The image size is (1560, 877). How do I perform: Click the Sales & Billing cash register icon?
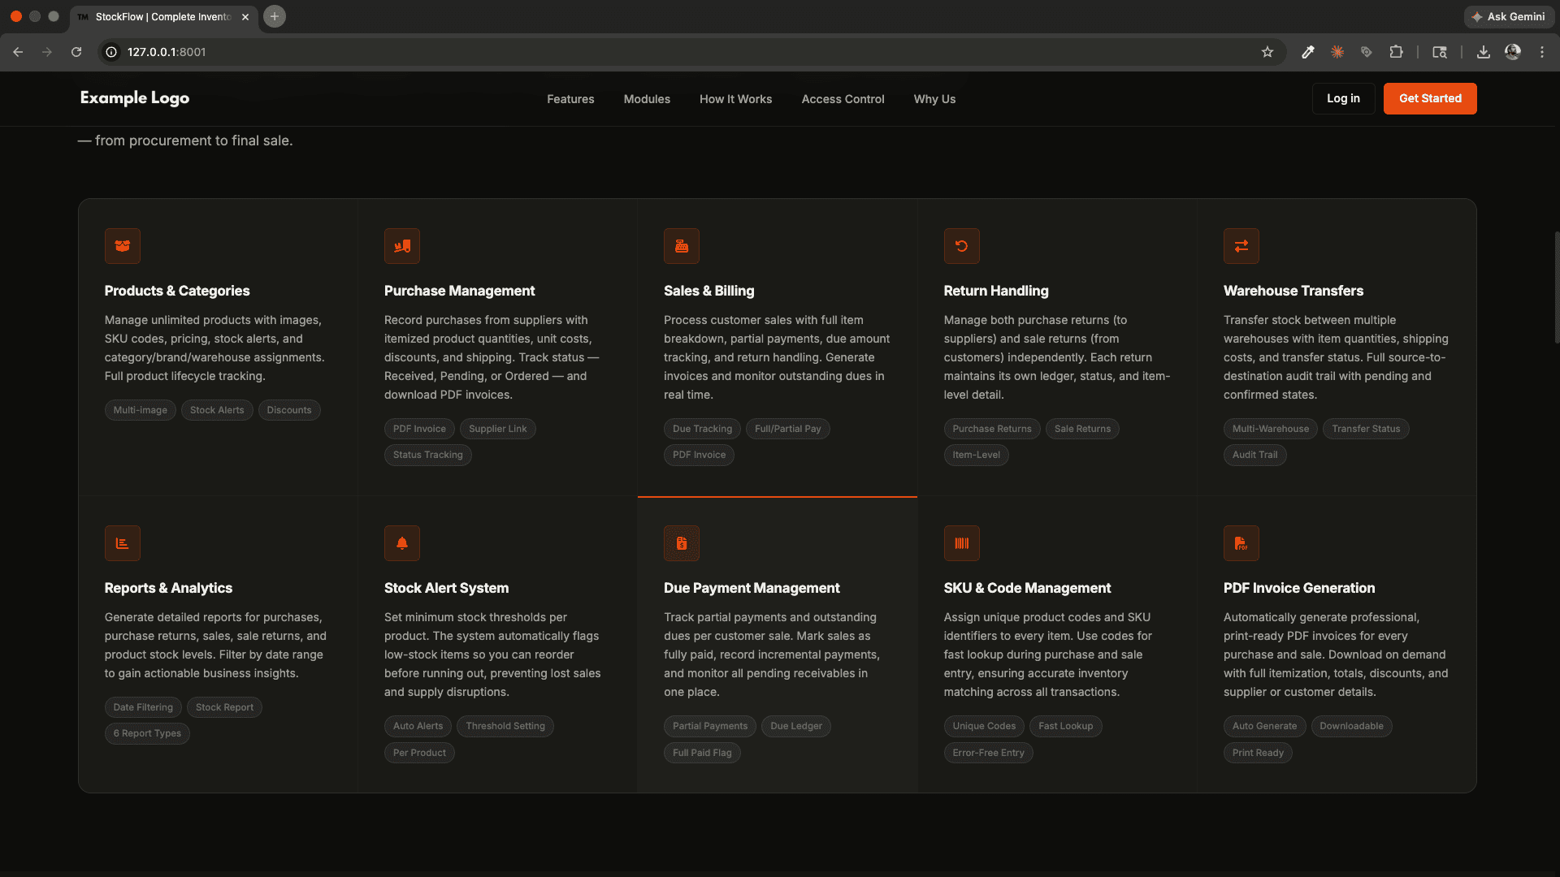tap(681, 246)
